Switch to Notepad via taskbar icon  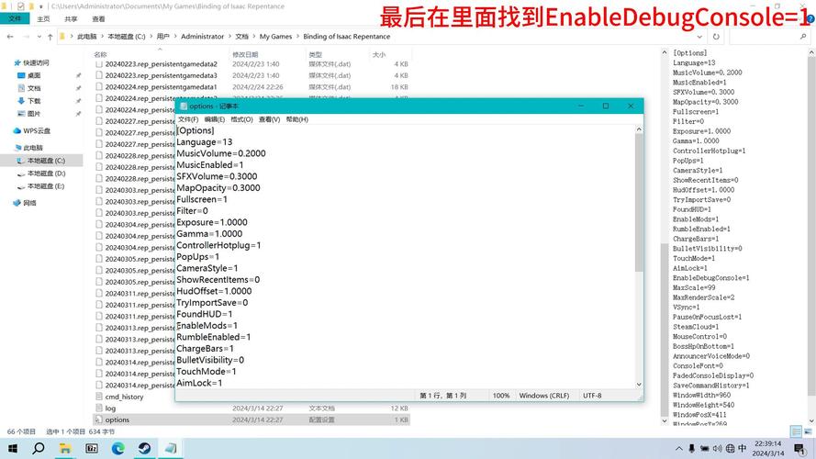pyautogui.click(x=171, y=448)
